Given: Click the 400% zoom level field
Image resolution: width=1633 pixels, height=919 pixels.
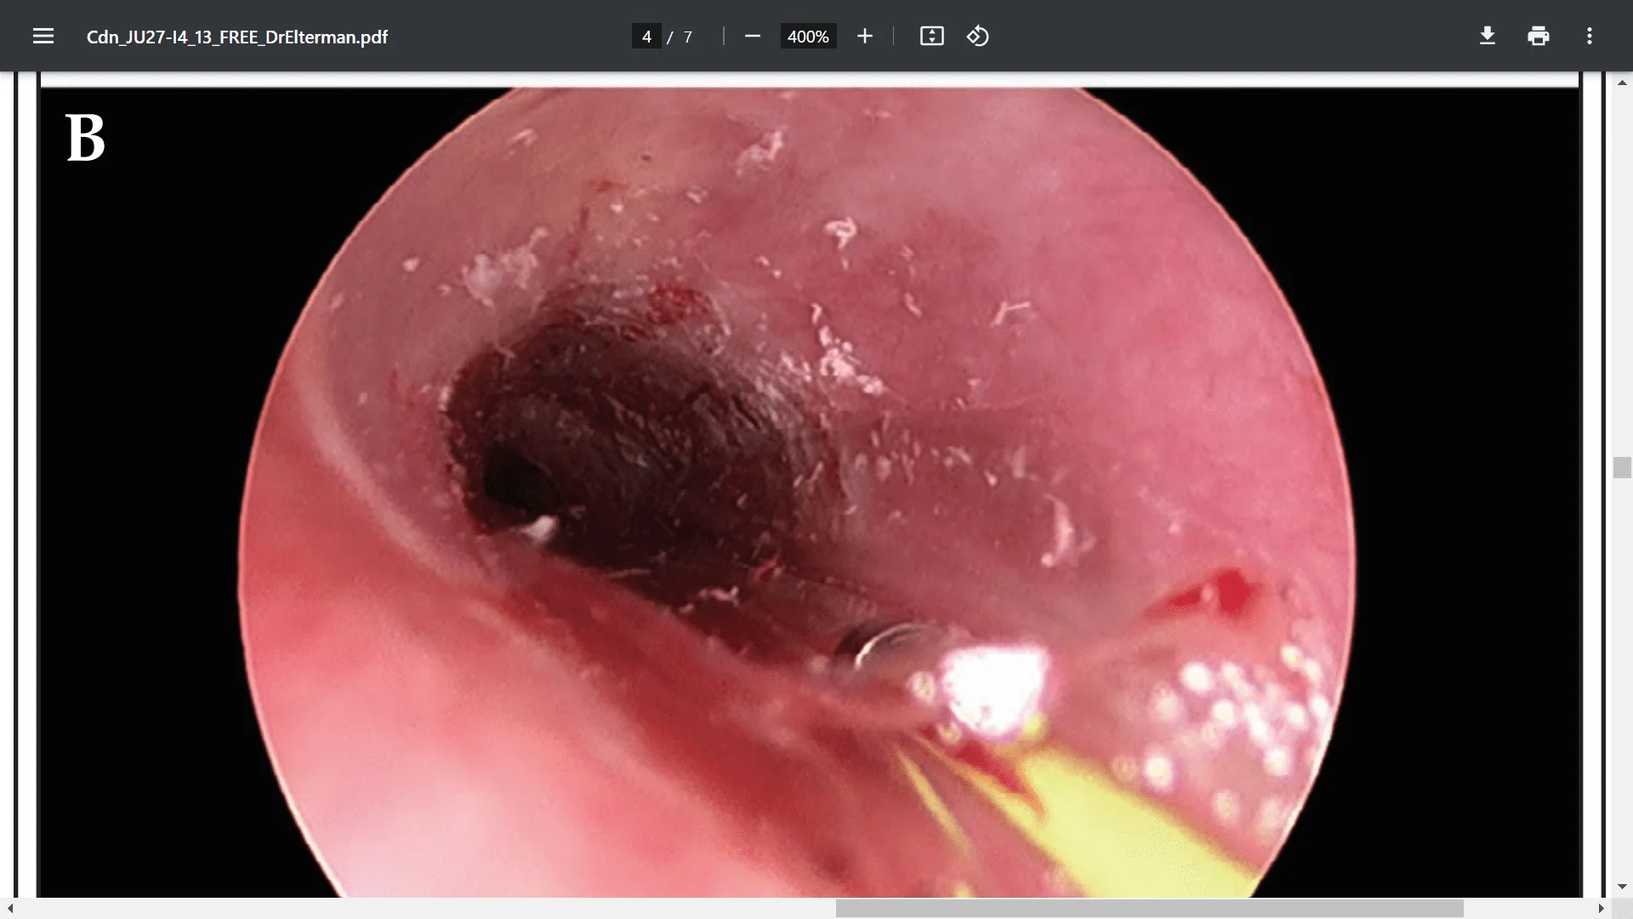Looking at the screenshot, I should pos(808,37).
